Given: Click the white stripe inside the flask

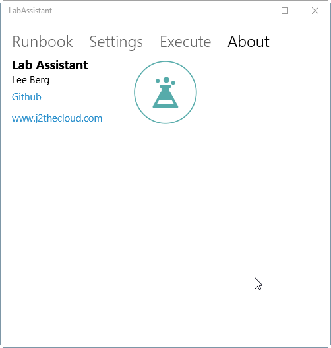Looking at the screenshot, I should click(x=165, y=102).
